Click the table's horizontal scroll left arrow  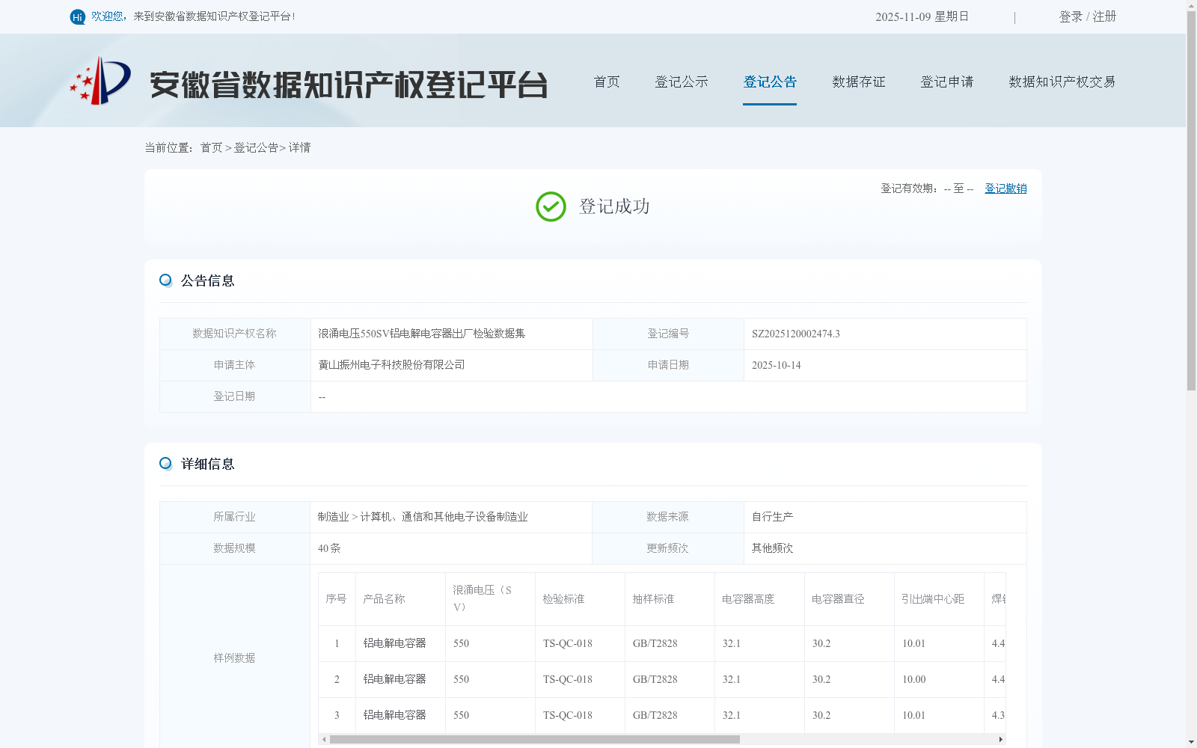pos(324,739)
